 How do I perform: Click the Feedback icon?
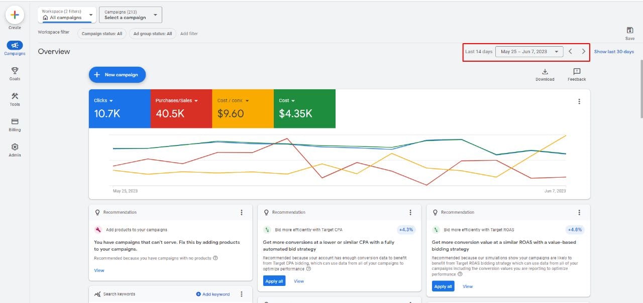point(577,72)
